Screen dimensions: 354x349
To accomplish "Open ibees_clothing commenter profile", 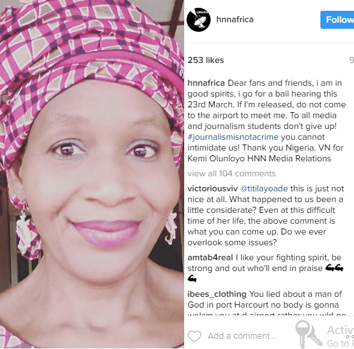I will (x=217, y=294).
